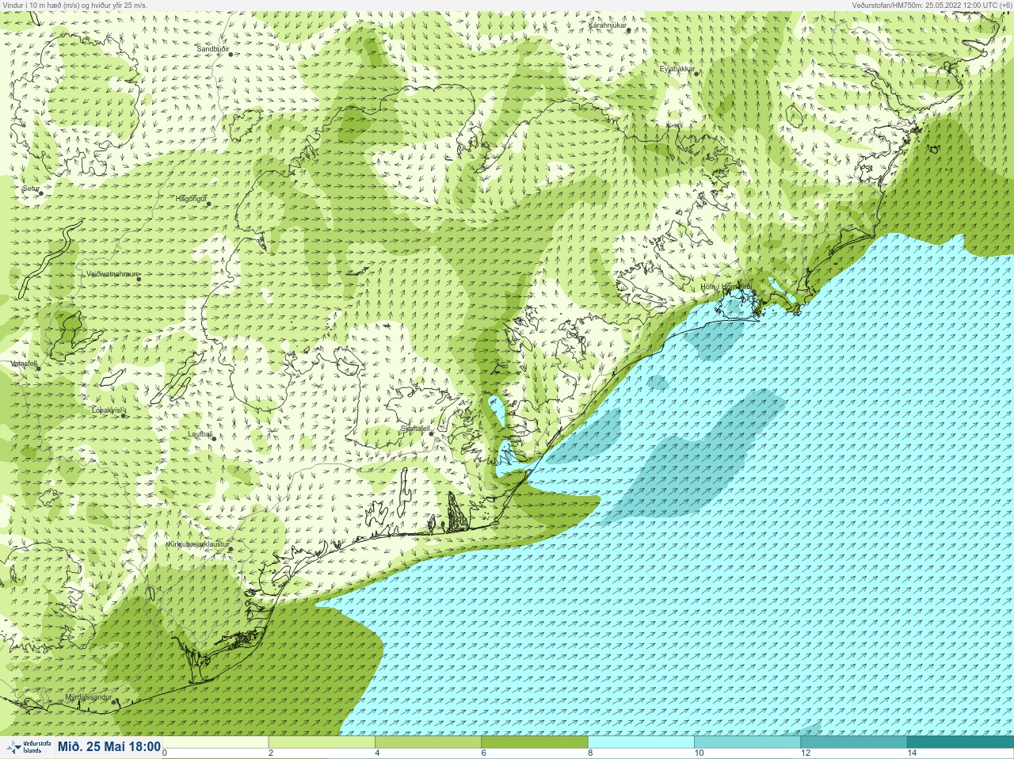The height and width of the screenshot is (759, 1014).
Task: Pick the 4–6 m/s legend color swatch
Action: pos(428,742)
